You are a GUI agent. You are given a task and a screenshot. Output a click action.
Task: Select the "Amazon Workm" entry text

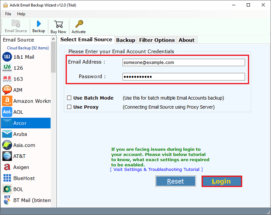[32, 101]
